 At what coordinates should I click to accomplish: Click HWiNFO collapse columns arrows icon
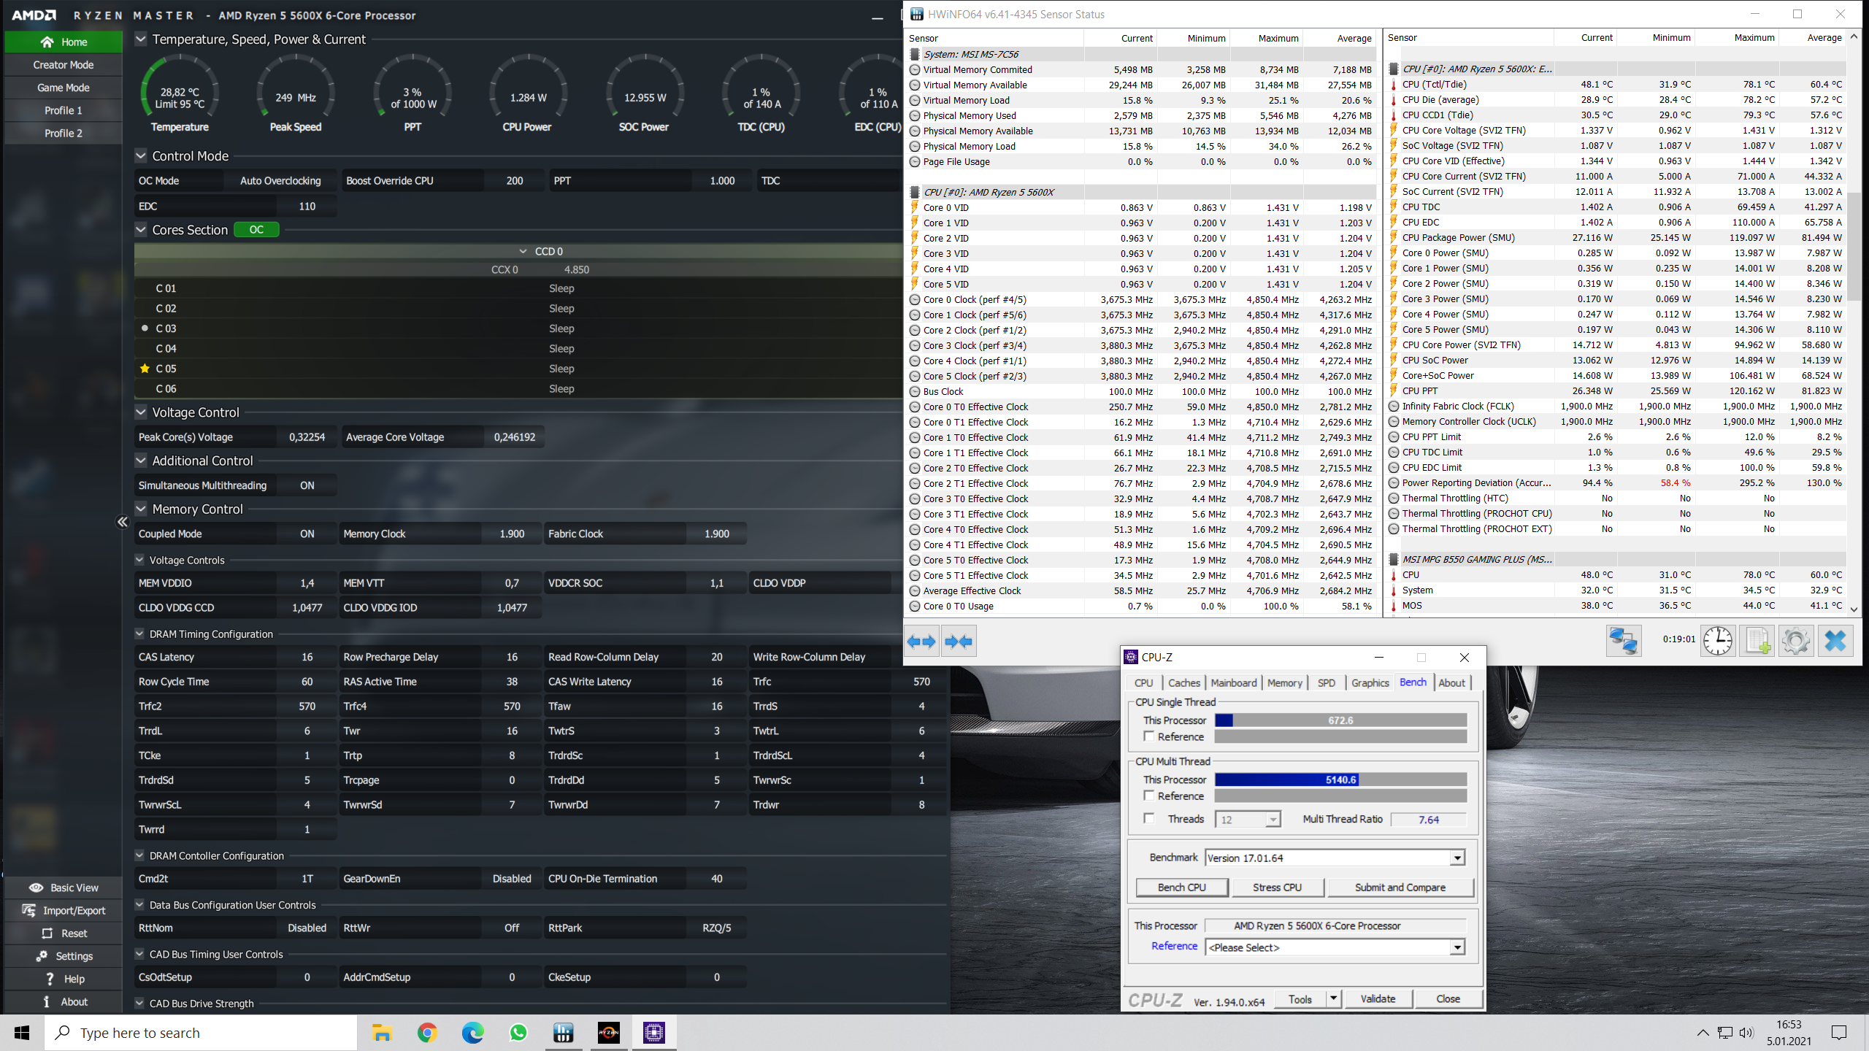pyautogui.click(x=959, y=642)
